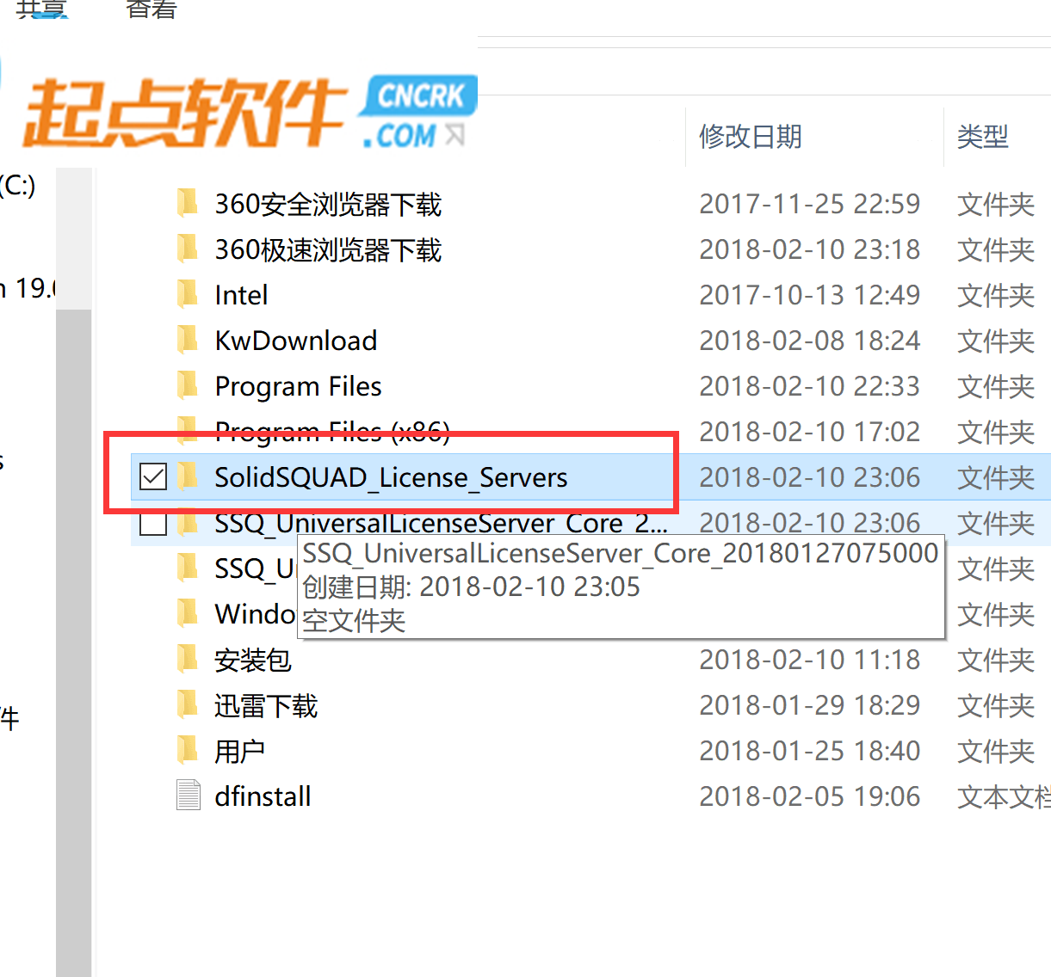Sort by the 类型 column header
Image resolution: width=1051 pixels, height=977 pixels.
click(982, 136)
